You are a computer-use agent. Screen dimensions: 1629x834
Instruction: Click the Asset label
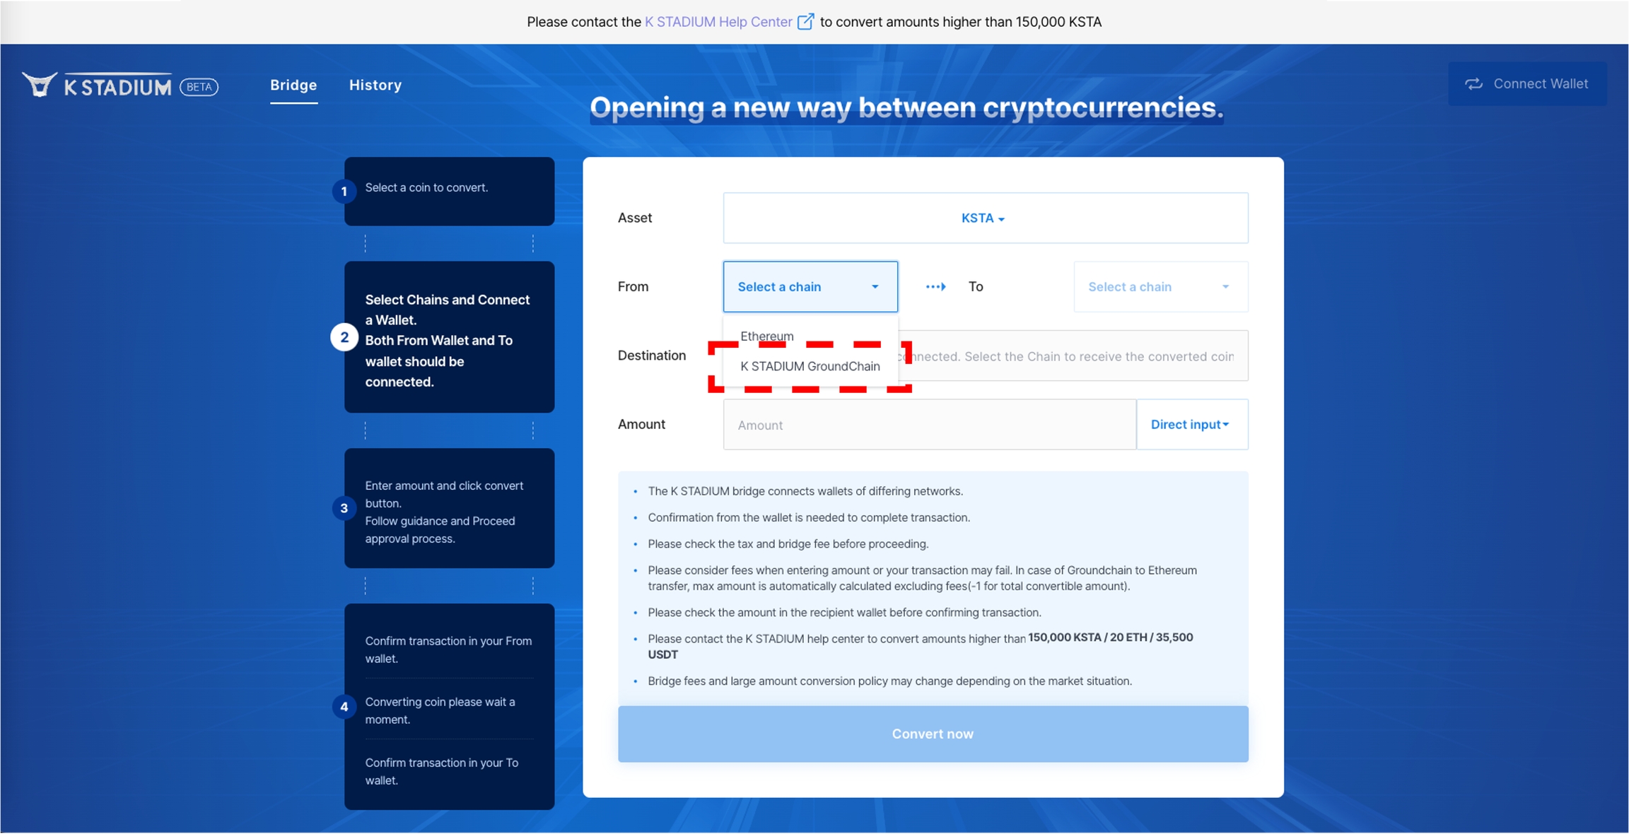pyautogui.click(x=634, y=218)
